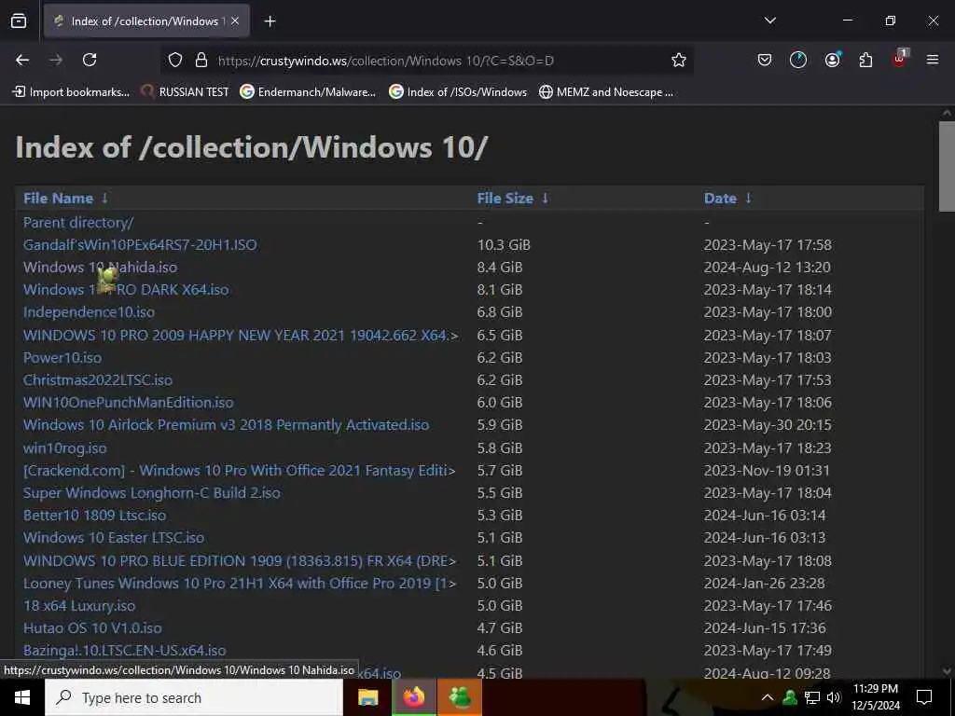Go to Parent directory link
This screenshot has width=955, height=716.
pos(78,223)
